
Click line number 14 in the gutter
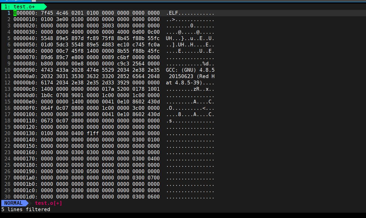pos(7,95)
